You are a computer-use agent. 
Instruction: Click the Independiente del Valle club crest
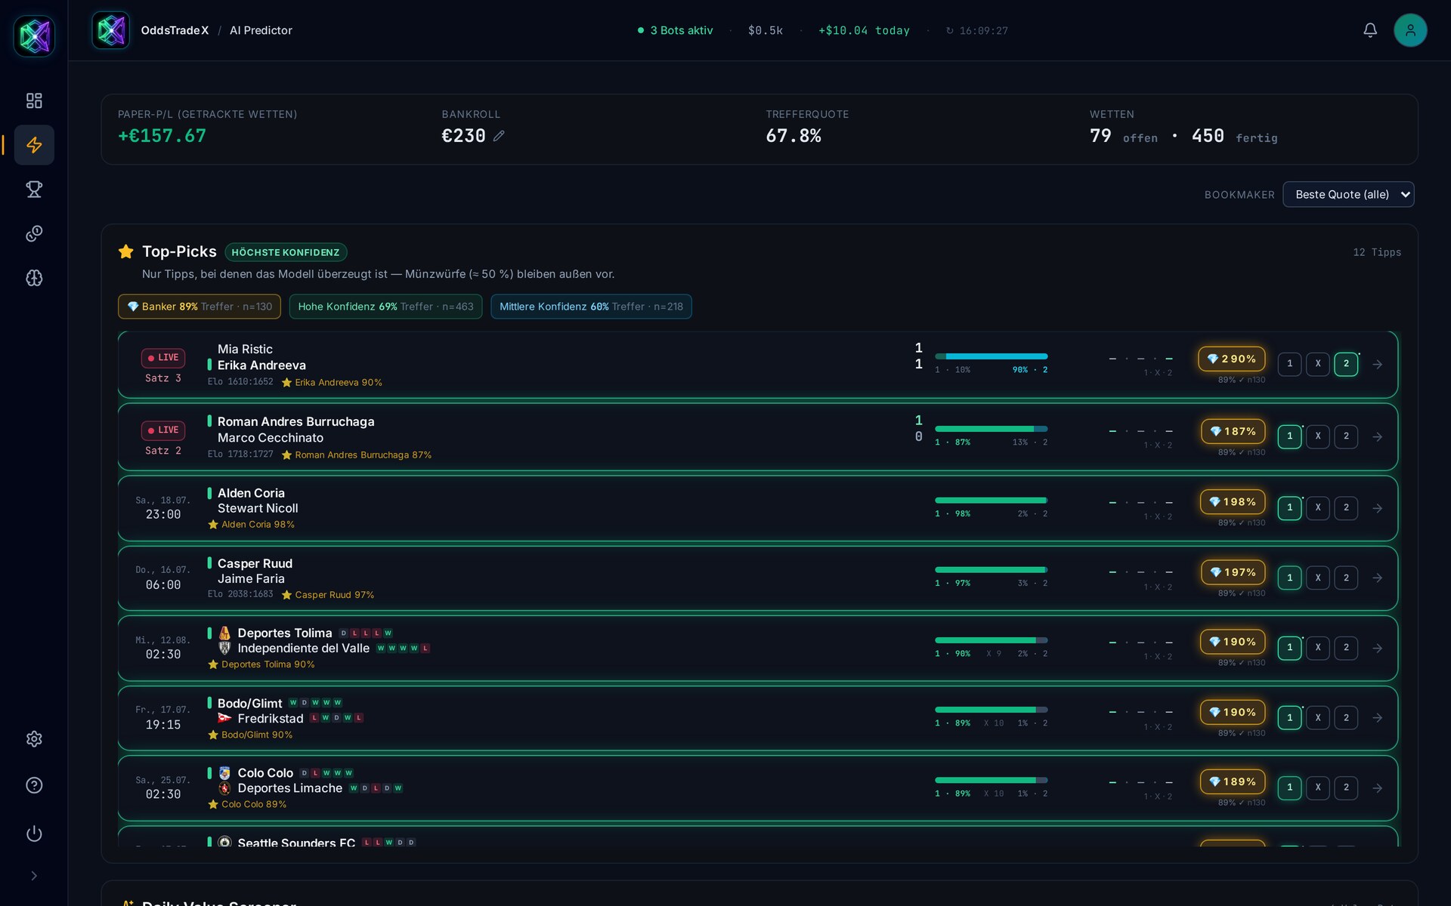coord(224,648)
